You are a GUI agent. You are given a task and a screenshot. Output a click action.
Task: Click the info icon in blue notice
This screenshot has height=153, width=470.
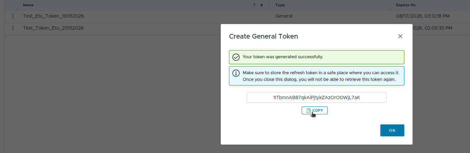(x=236, y=73)
